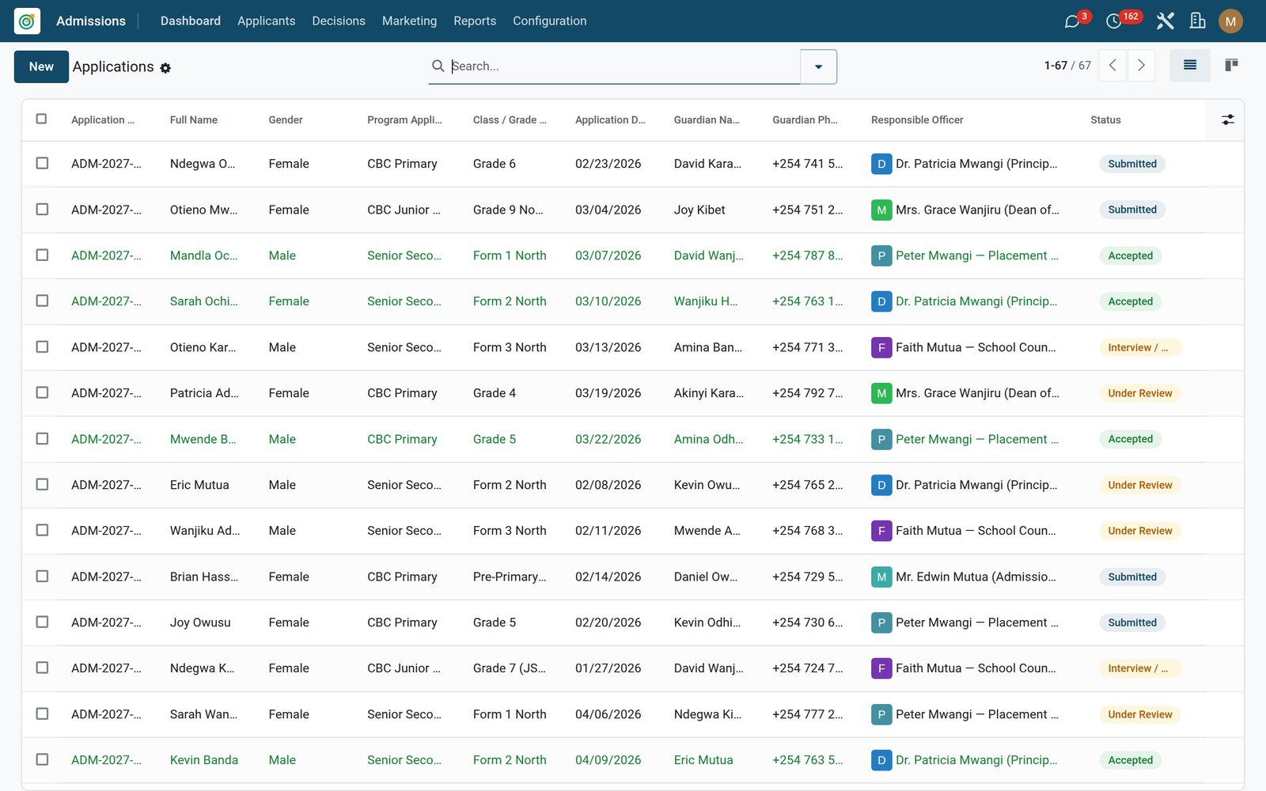Sort by Responsible Officer column header
This screenshot has width=1266, height=791.
917,120
